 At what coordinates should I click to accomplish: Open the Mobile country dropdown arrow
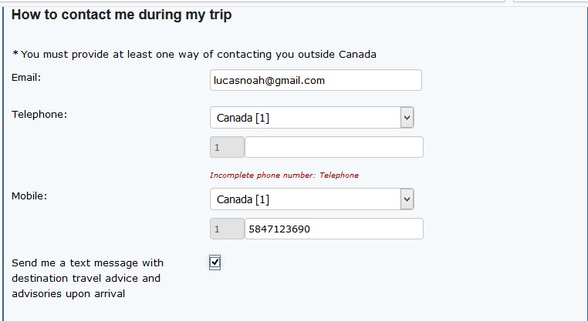[407, 199]
